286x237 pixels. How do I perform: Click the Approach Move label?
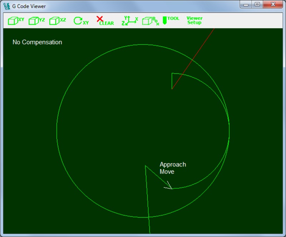click(173, 168)
